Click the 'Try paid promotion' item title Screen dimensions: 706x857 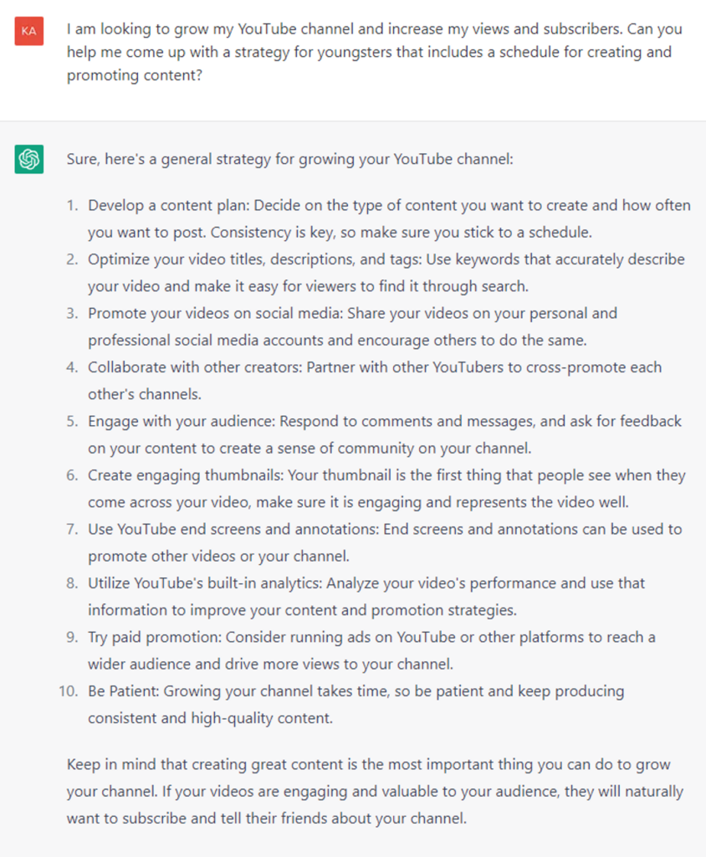click(152, 637)
